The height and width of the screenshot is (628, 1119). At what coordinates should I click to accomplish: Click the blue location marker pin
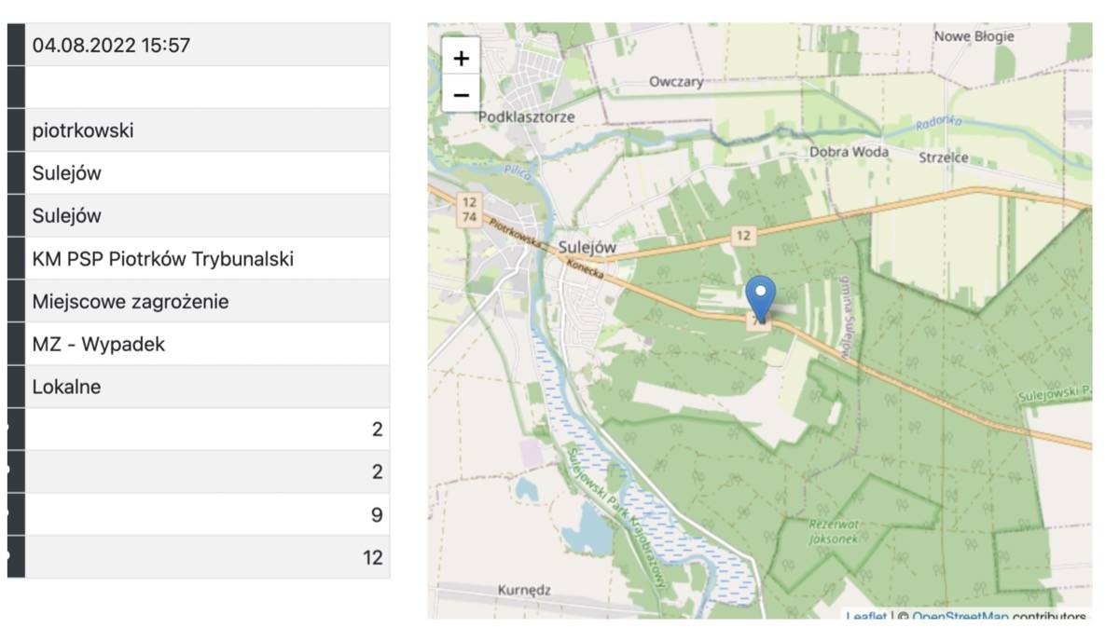tap(762, 296)
